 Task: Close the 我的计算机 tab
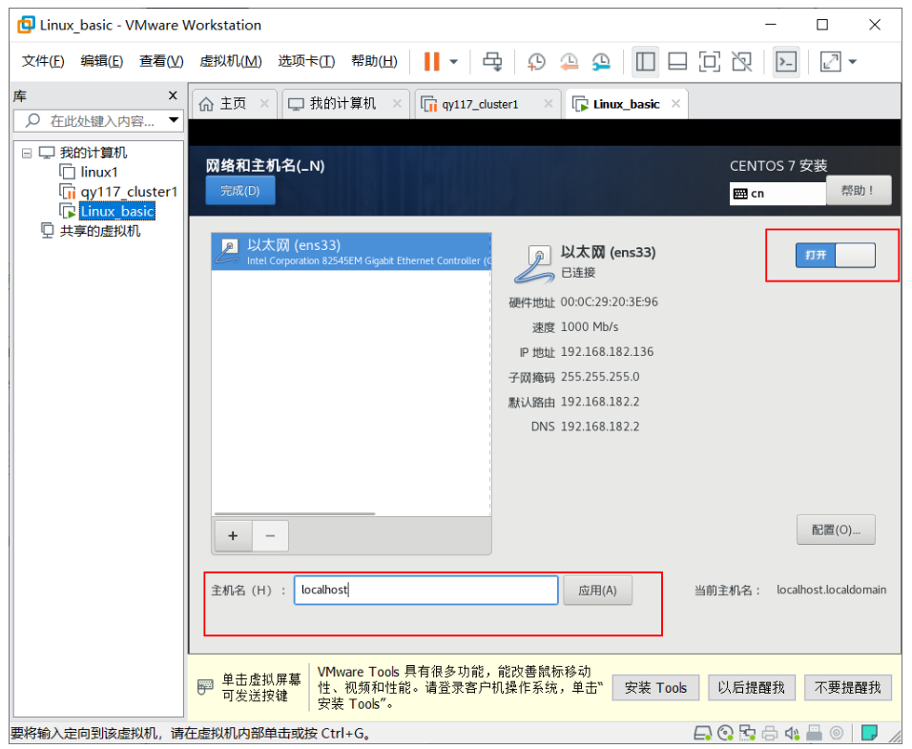pos(397,103)
